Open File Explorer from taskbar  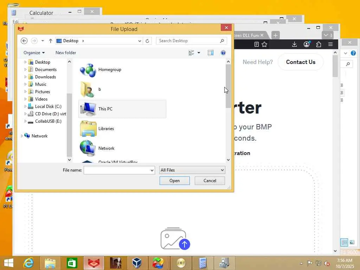pyautogui.click(x=50, y=263)
